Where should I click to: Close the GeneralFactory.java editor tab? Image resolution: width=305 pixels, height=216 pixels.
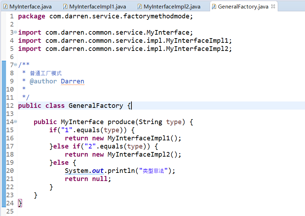[x=273, y=6]
